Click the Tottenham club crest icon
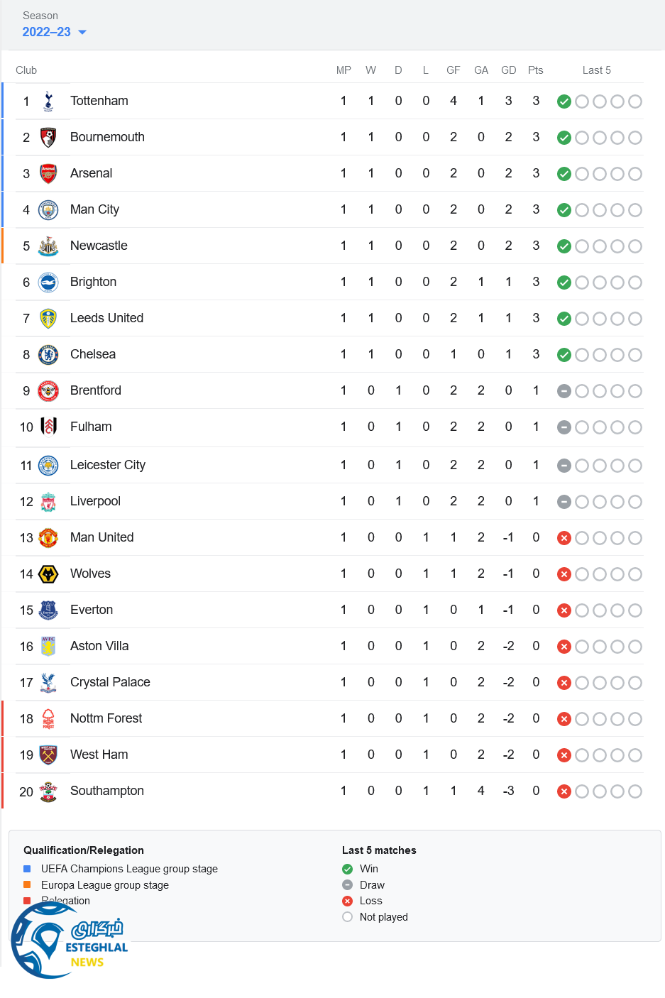 click(x=48, y=102)
